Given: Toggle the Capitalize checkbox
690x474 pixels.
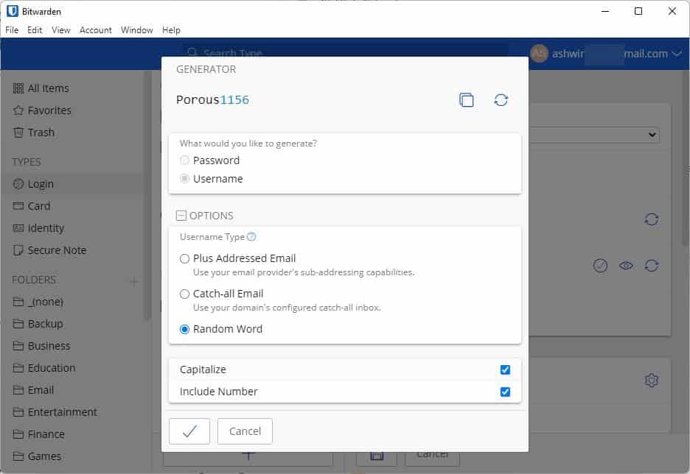Looking at the screenshot, I should click(505, 370).
